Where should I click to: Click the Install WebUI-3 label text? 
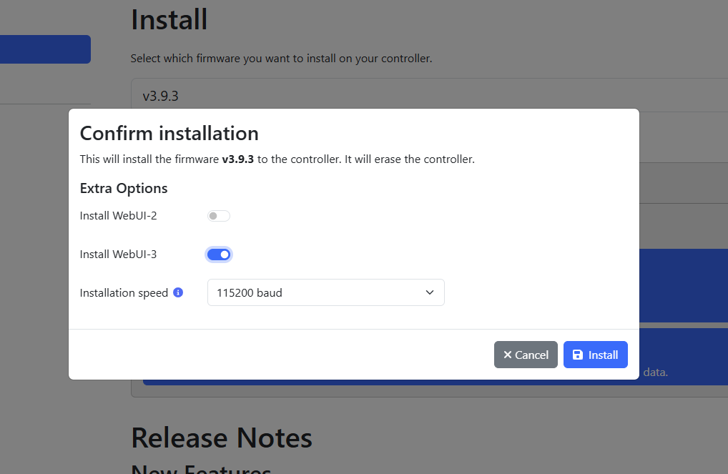(x=119, y=255)
